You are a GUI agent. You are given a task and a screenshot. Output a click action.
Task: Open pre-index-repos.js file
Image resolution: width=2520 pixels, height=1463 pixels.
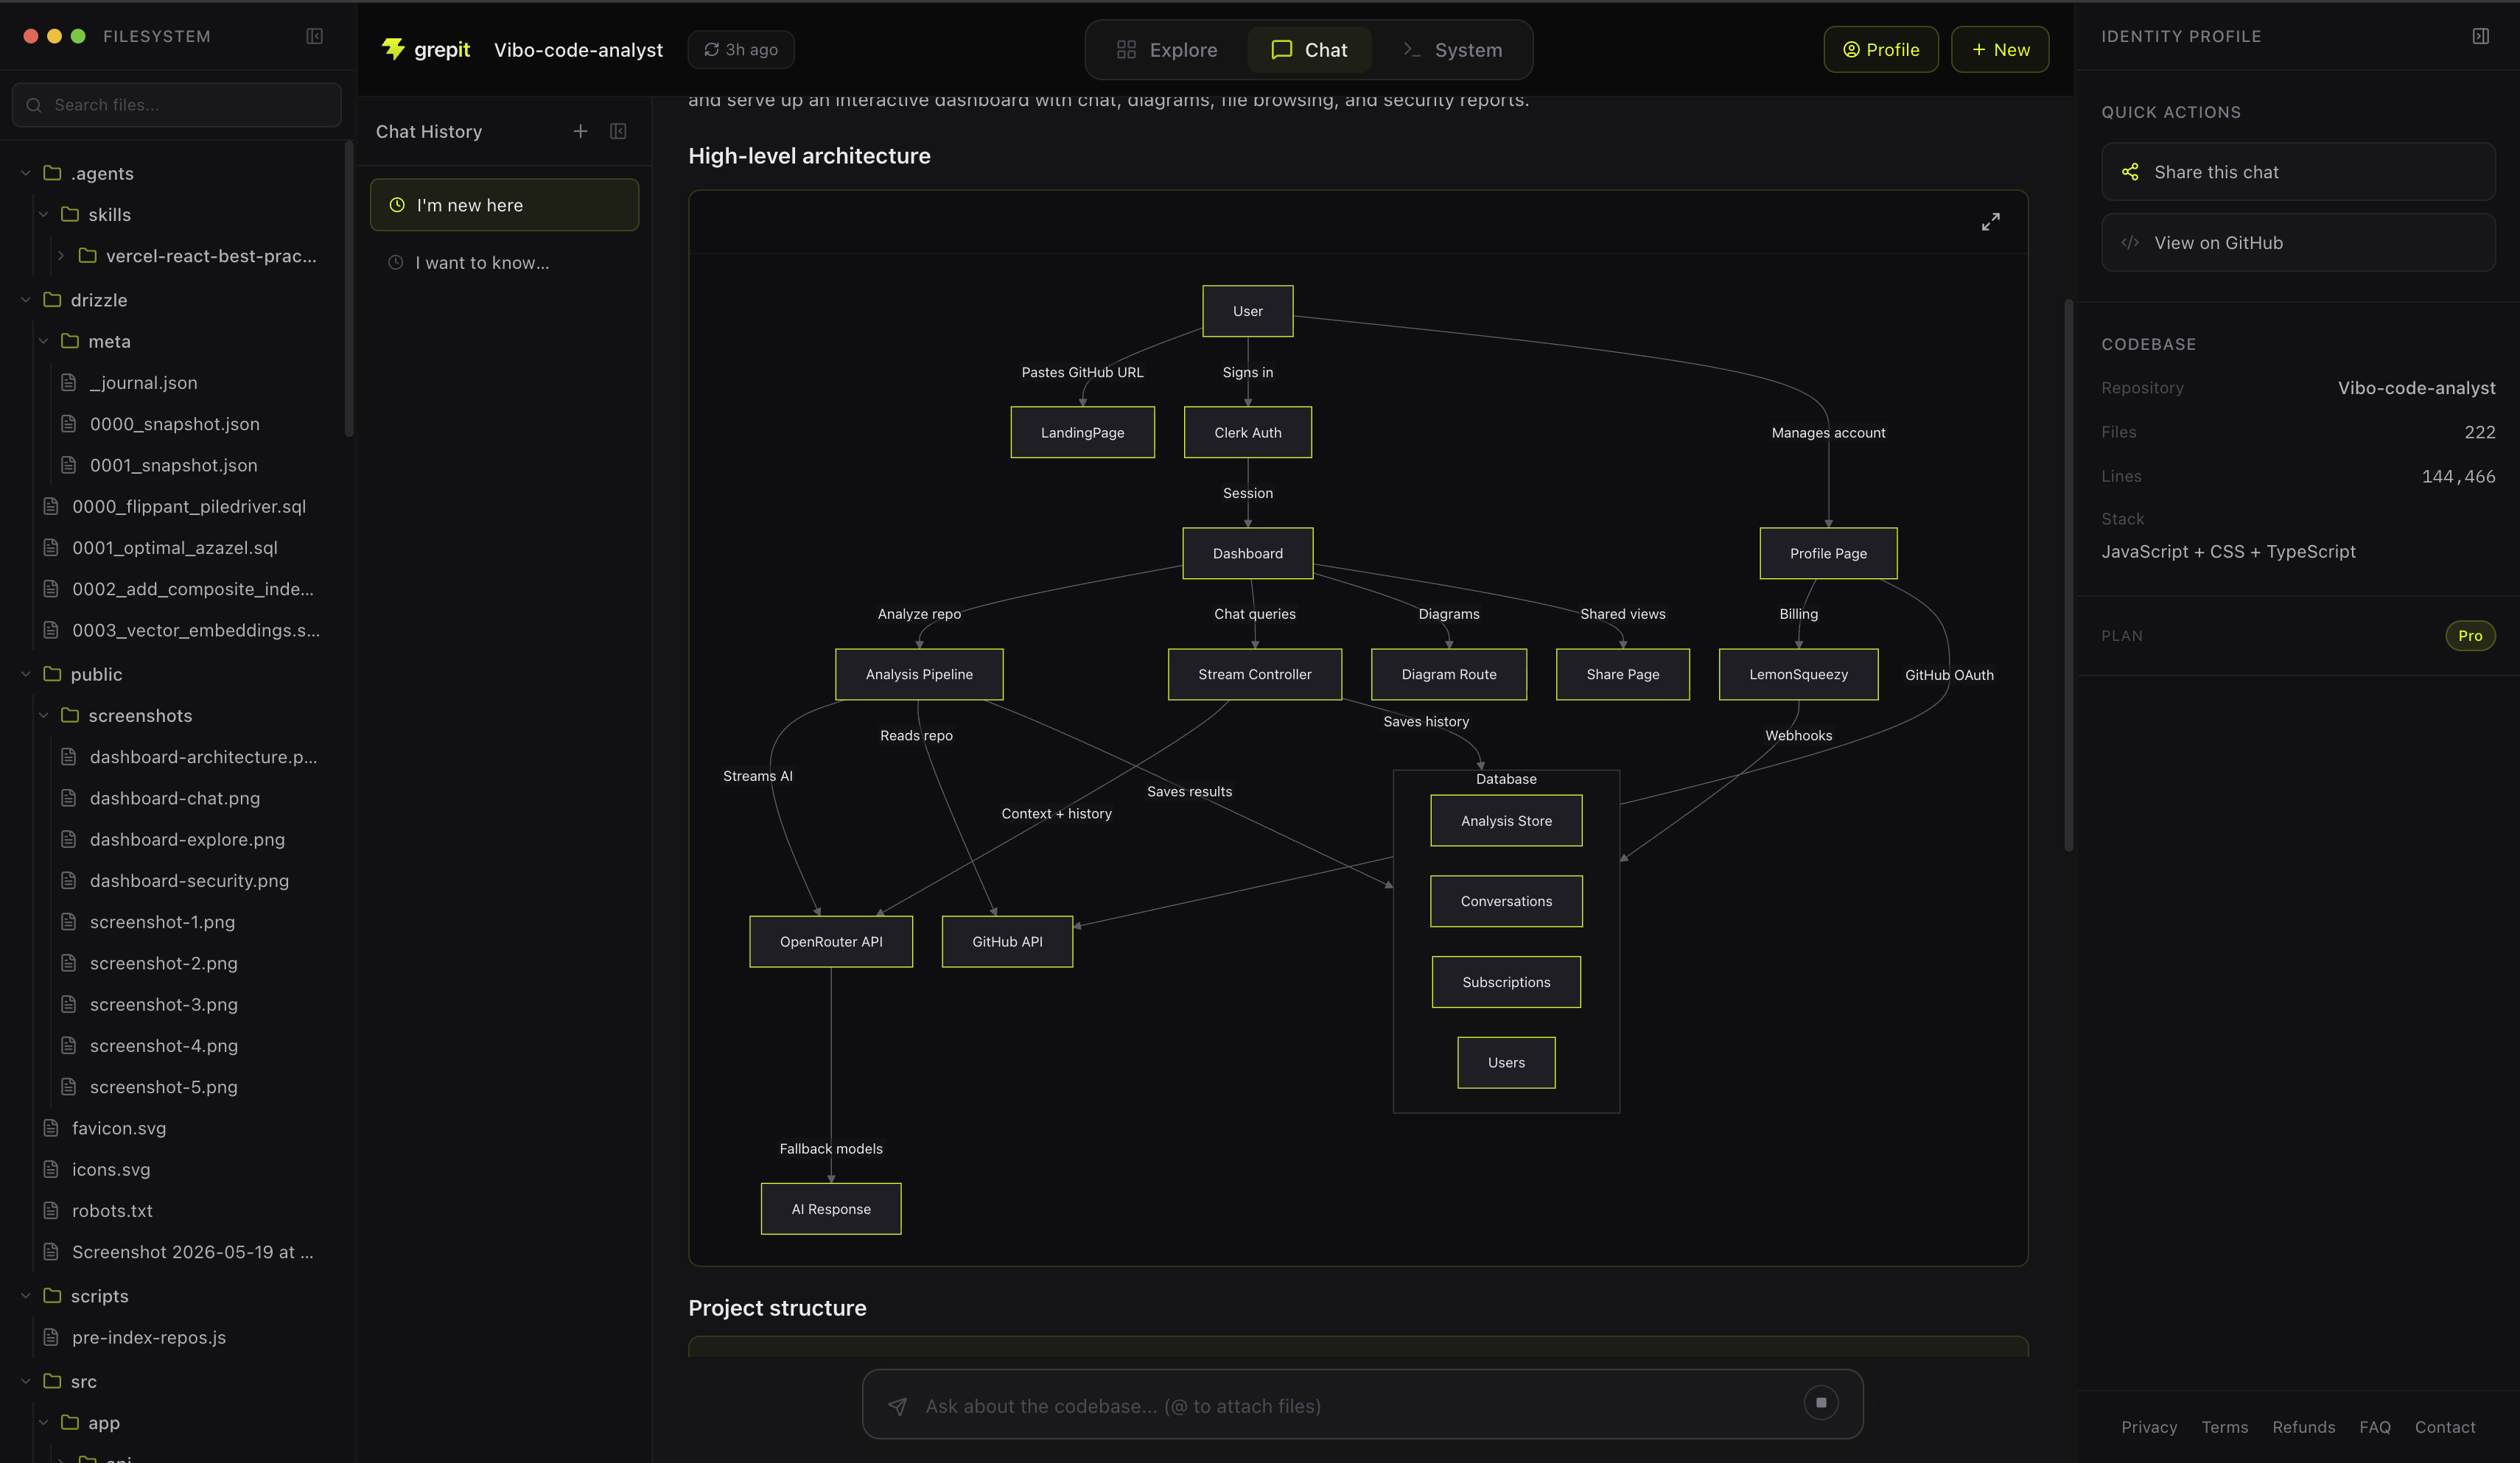pyautogui.click(x=148, y=1337)
